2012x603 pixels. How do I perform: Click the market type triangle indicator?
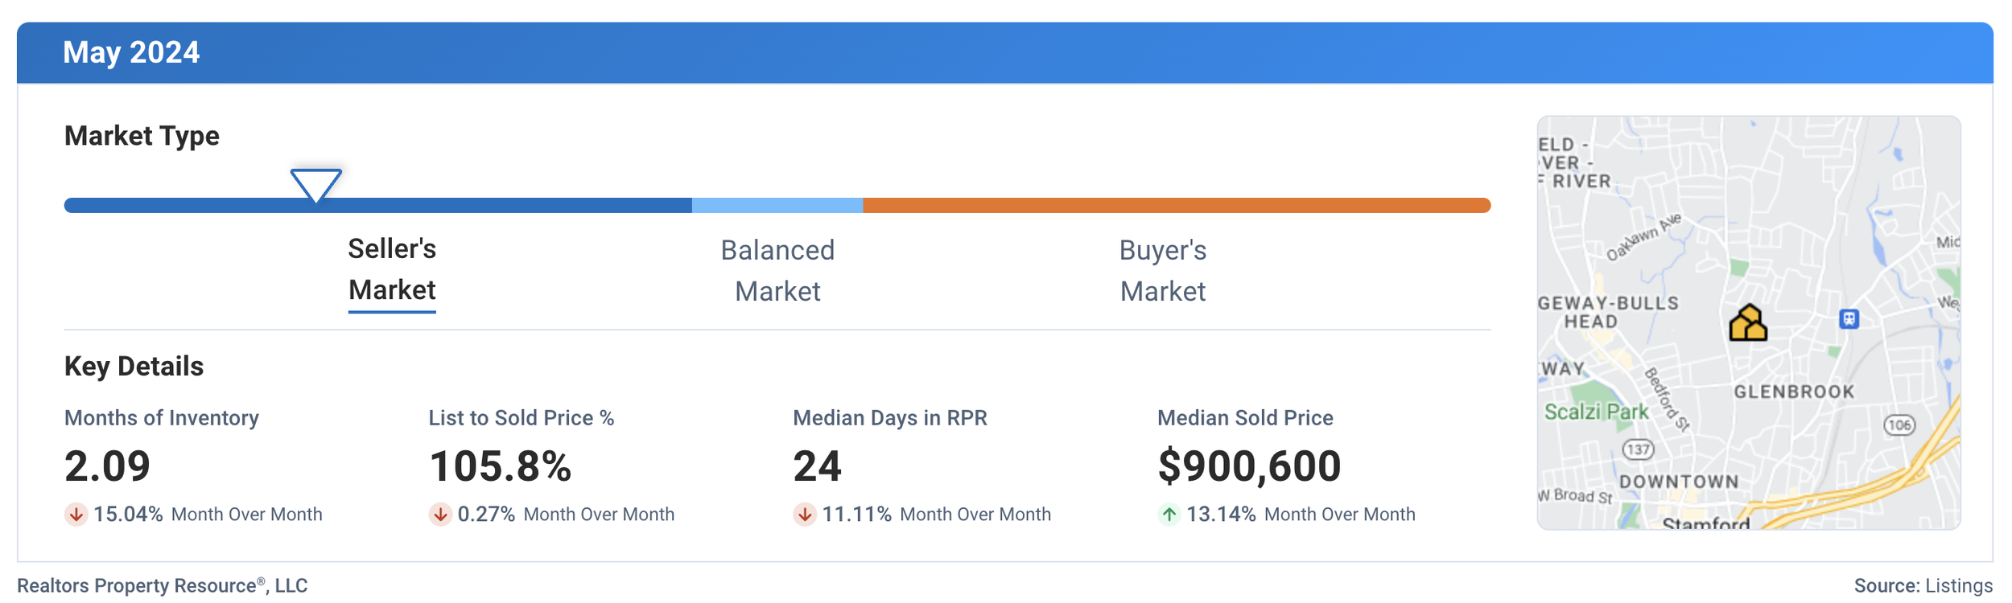pyautogui.click(x=315, y=184)
